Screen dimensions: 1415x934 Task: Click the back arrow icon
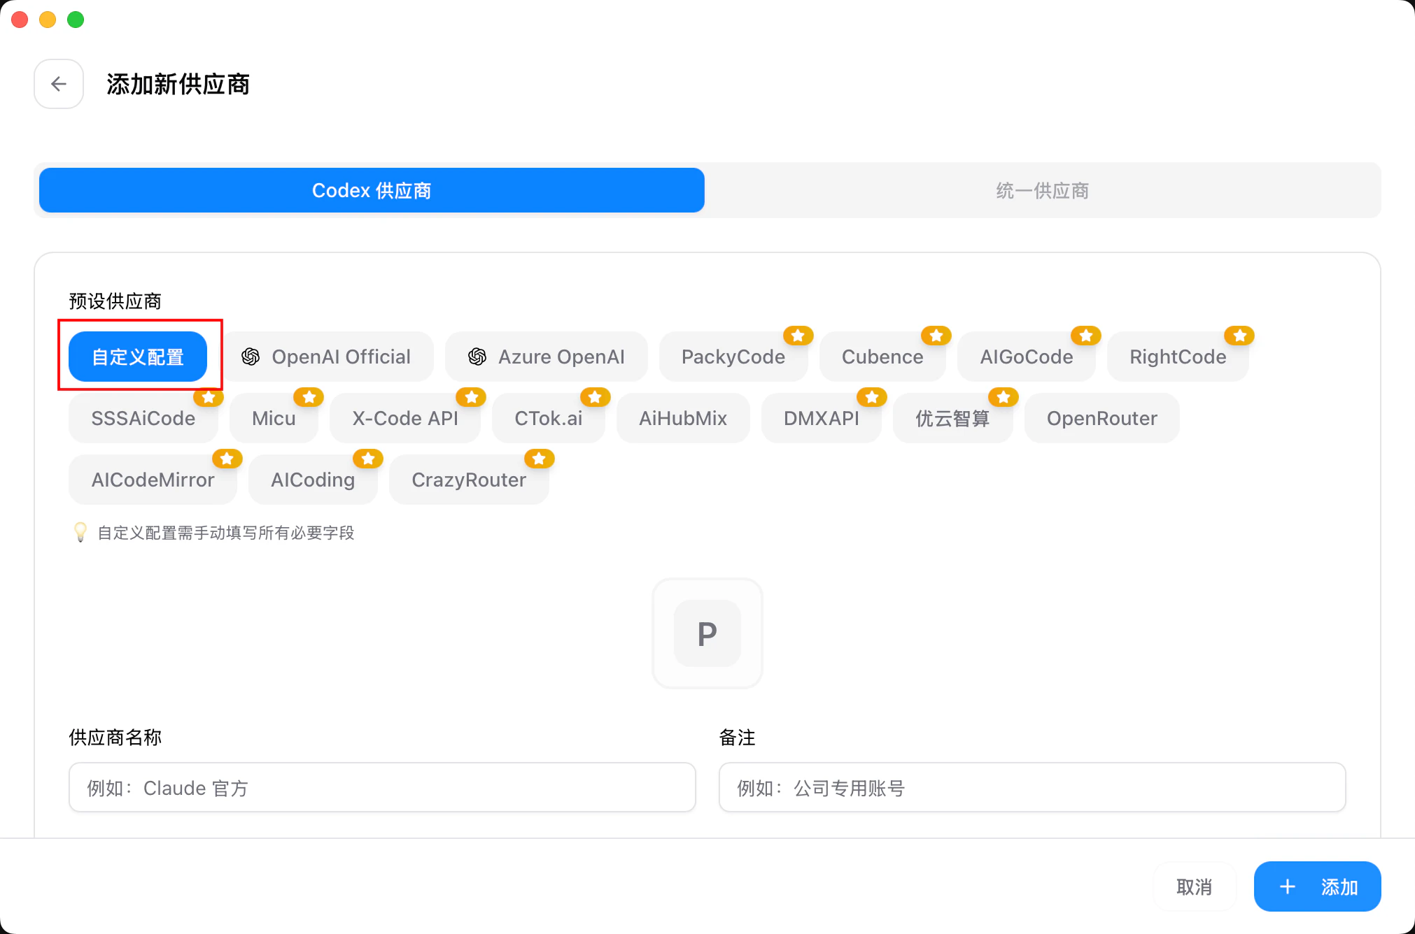pos(59,84)
